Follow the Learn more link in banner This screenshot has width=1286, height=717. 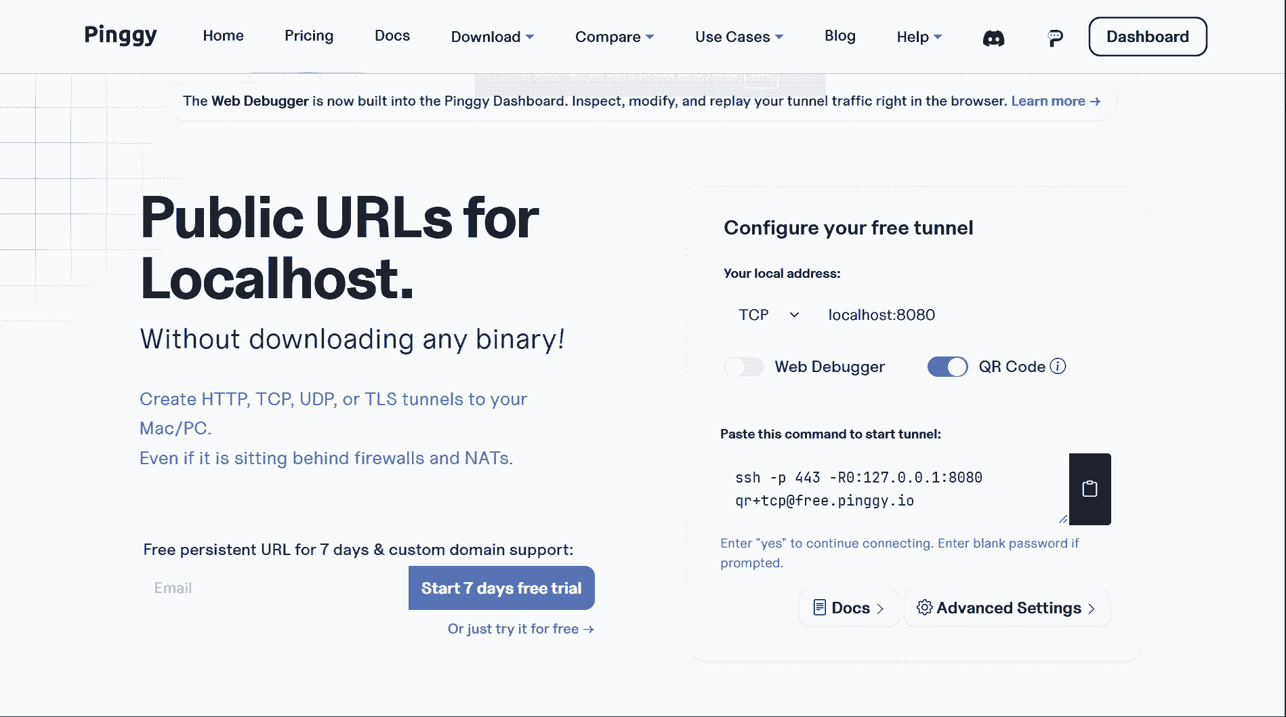pos(1056,101)
